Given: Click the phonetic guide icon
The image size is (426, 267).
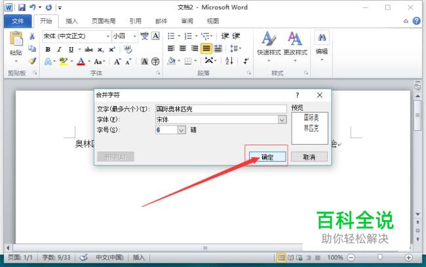Looking at the screenshot, I should point(144,36).
